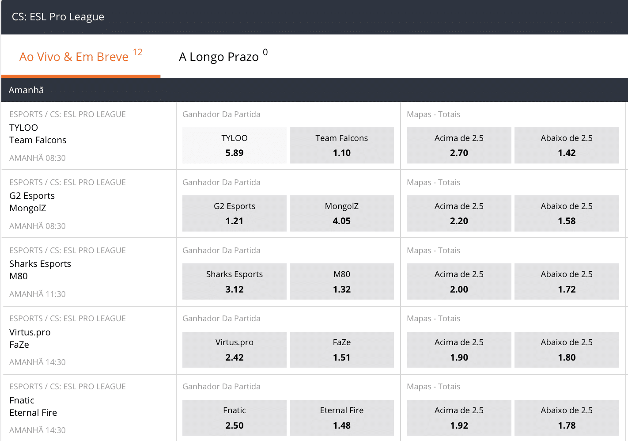Switch to Ao Vivo & Em Breve tab

pos(81,57)
